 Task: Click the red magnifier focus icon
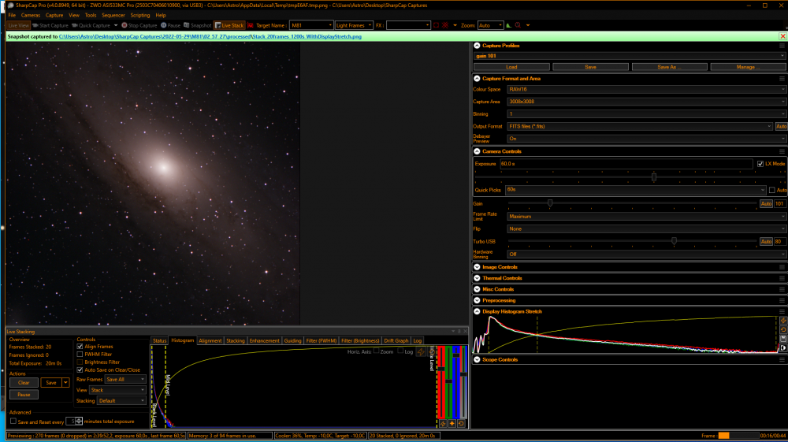(x=518, y=25)
